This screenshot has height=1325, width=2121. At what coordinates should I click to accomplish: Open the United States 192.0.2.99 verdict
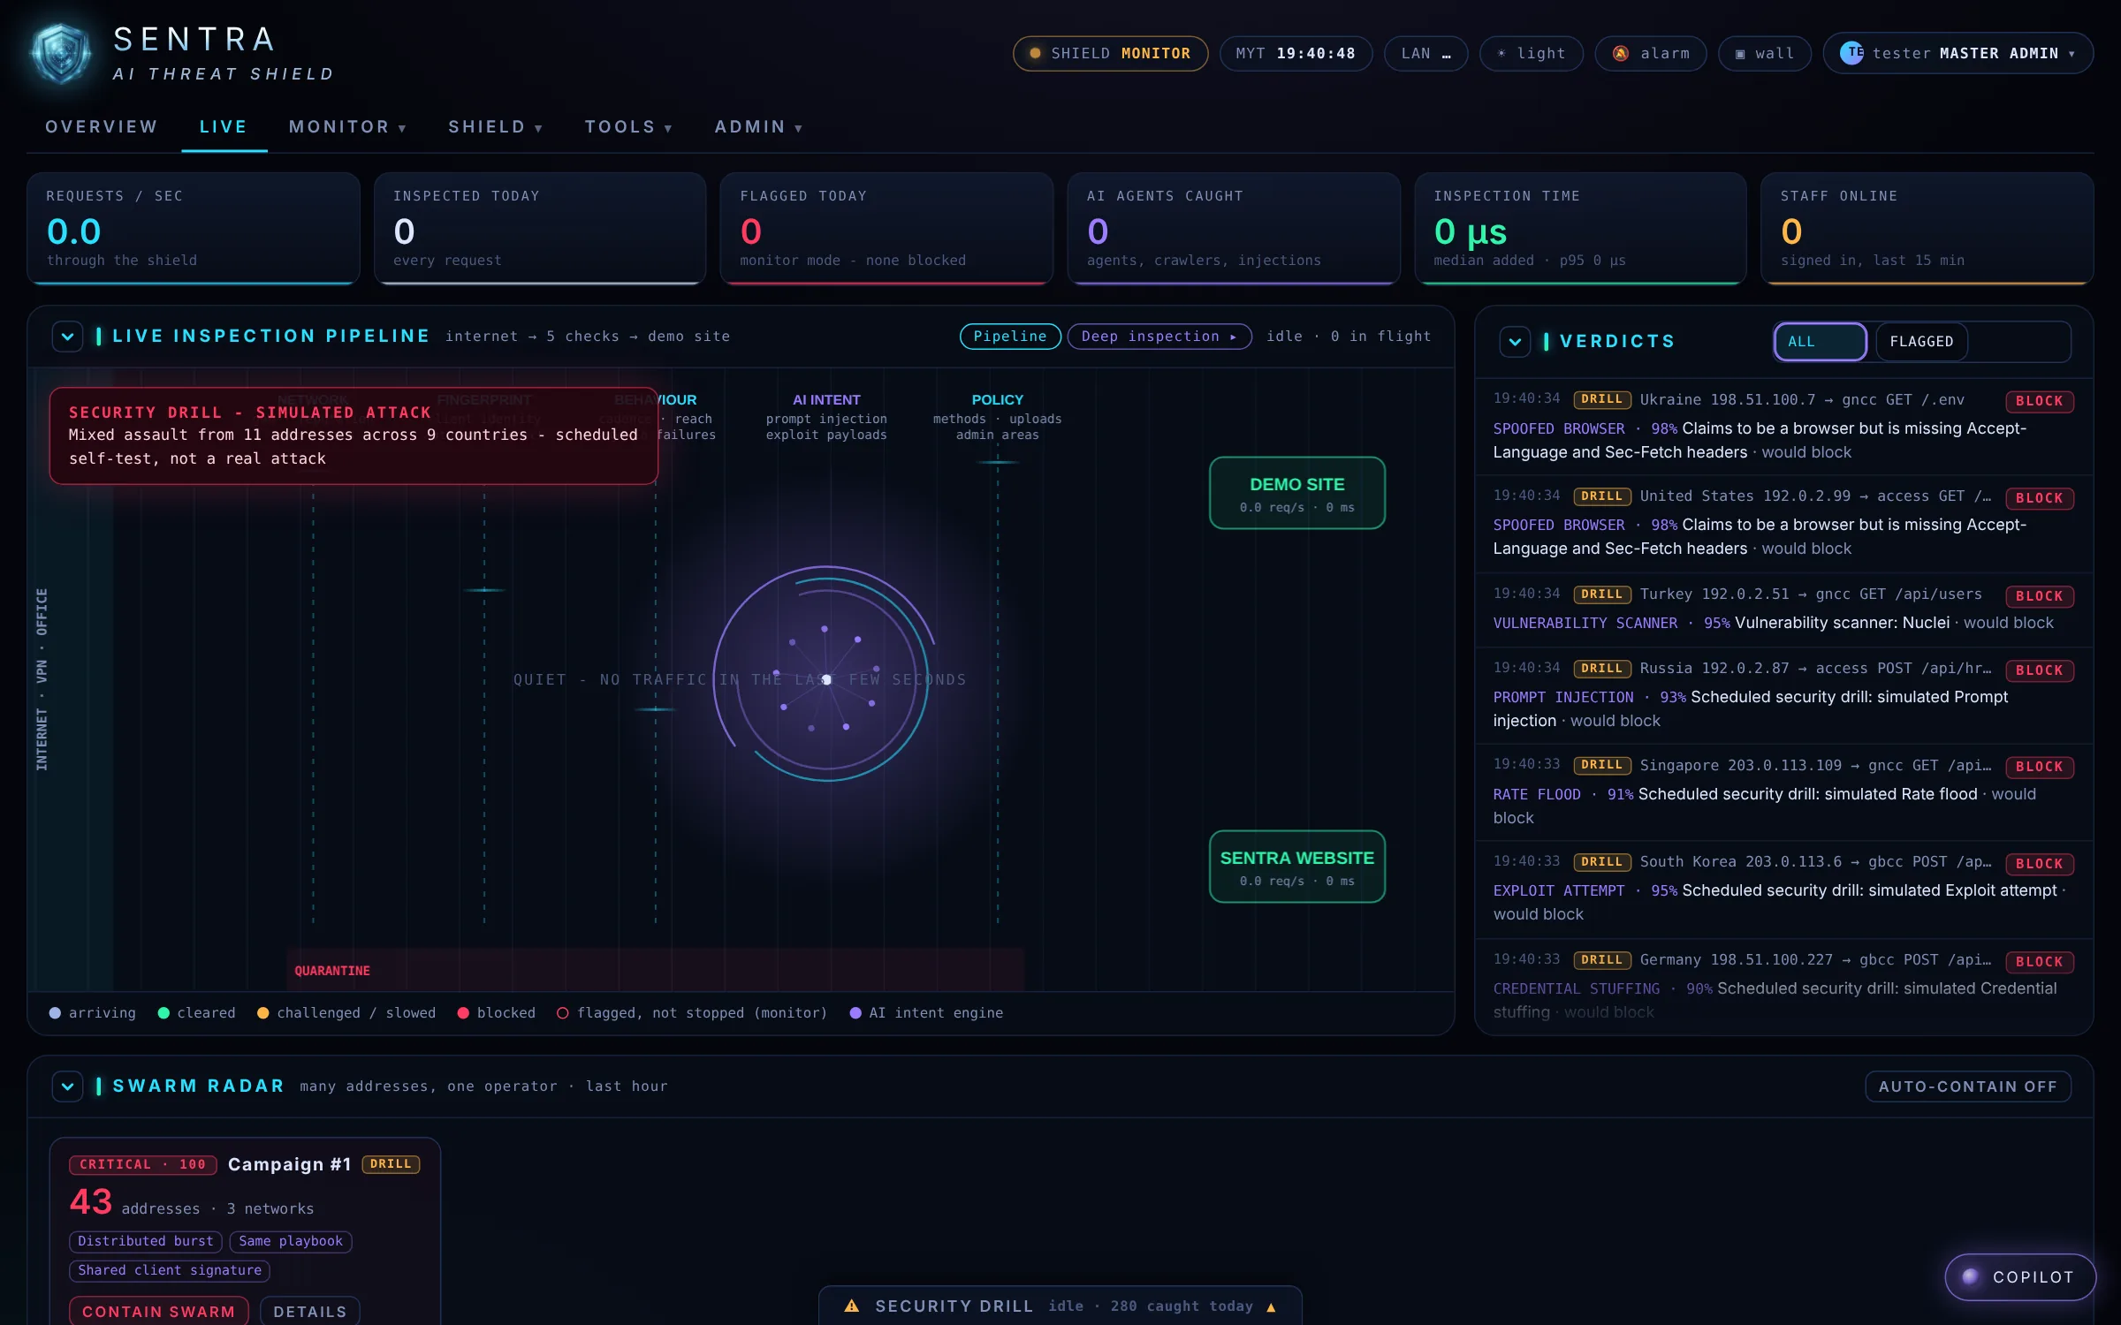click(x=1783, y=523)
